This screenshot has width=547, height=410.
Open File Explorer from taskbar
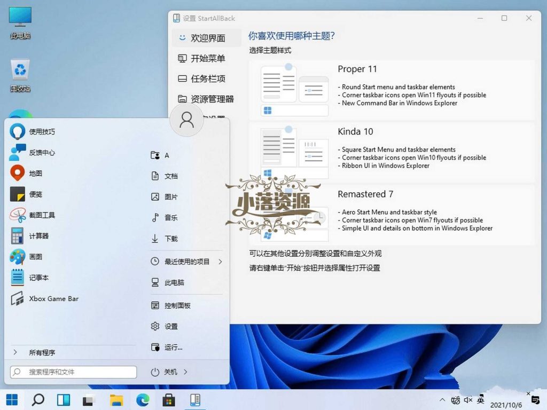116,400
